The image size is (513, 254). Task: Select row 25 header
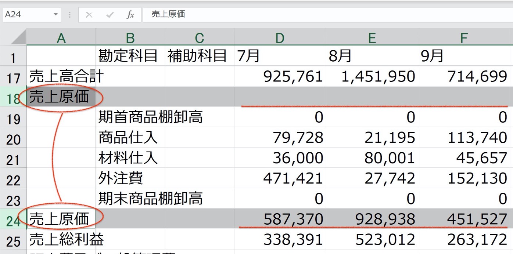[13, 239]
